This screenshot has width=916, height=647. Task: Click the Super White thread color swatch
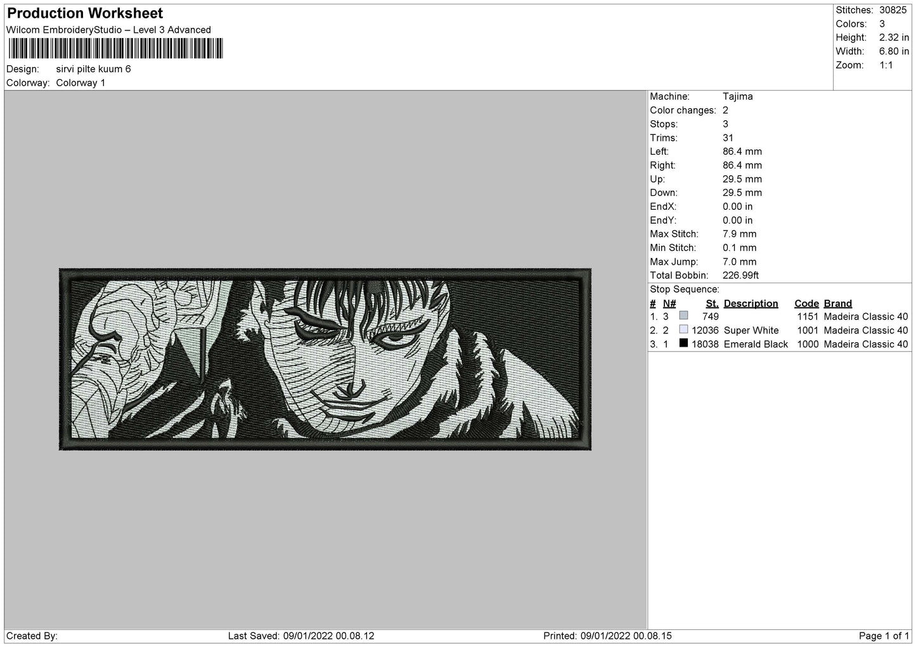pyautogui.click(x=683, y=330)
